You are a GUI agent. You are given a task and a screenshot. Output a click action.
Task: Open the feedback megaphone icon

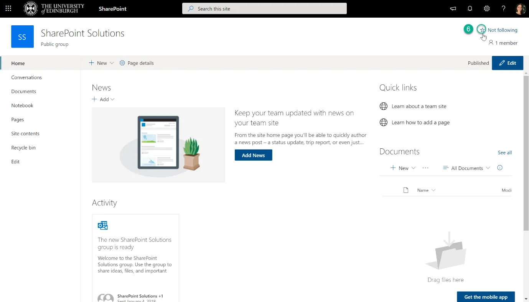click(x=453, y=8)
